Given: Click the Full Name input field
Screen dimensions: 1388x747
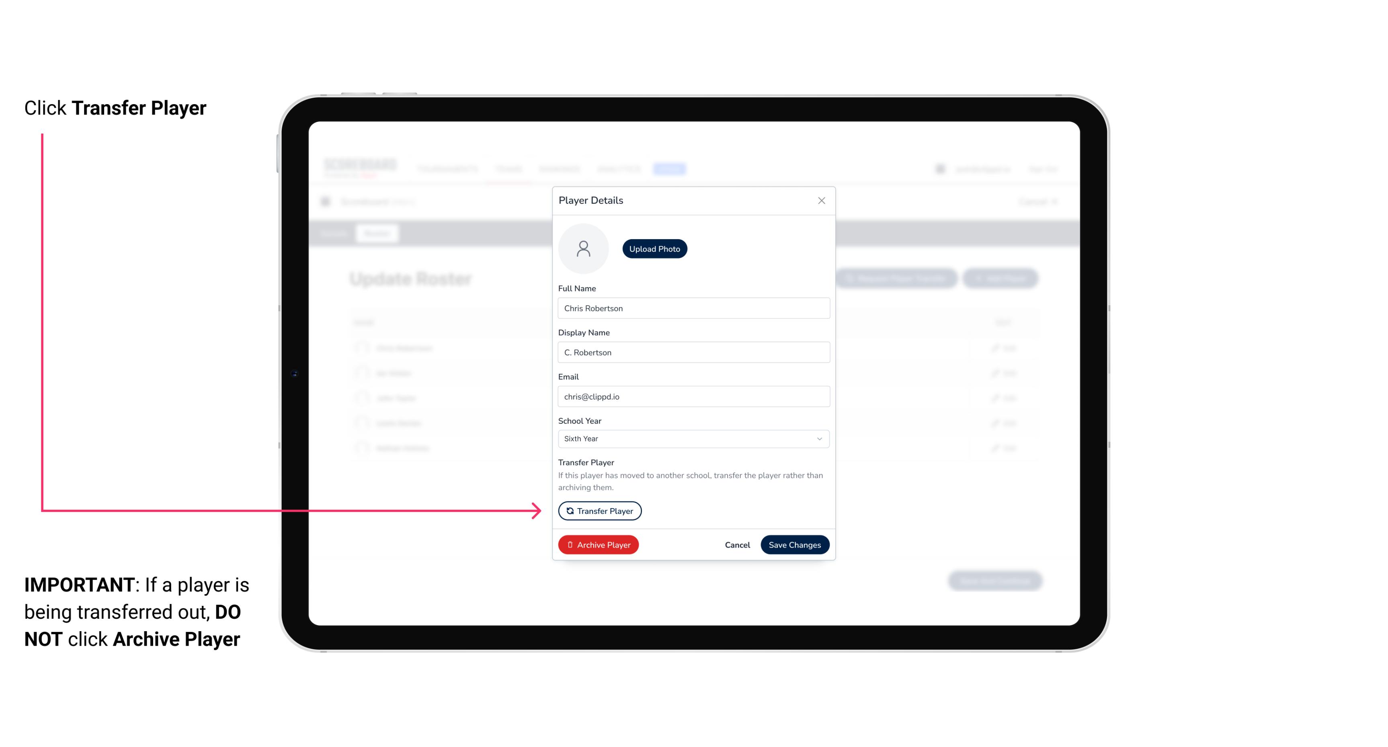Looking at the screenshot, I should tap(692, 306).
